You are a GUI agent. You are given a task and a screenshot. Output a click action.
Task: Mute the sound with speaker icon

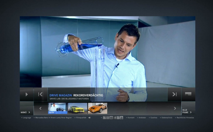point(90,118)
